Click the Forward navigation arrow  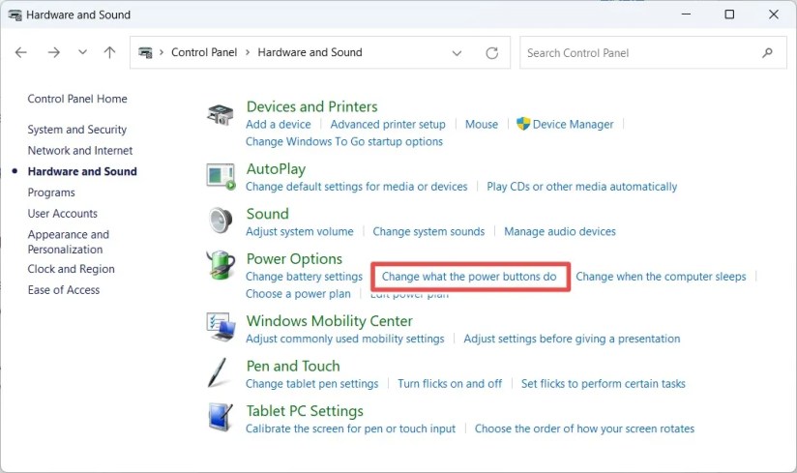point(54,52)
